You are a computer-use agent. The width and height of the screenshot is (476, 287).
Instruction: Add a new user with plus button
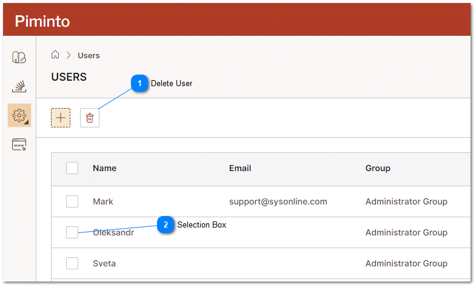[x=61, y=118]
